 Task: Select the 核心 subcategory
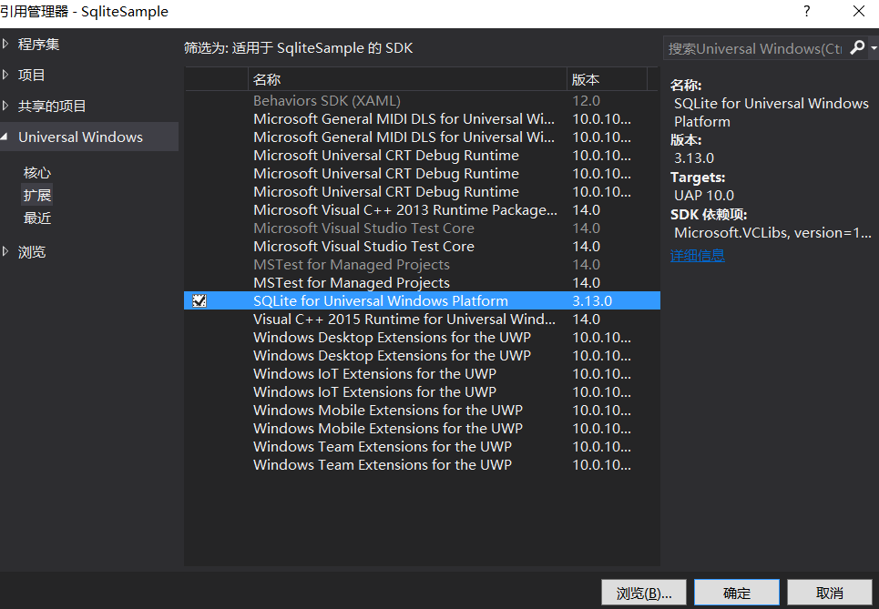[x=37, y=173]
